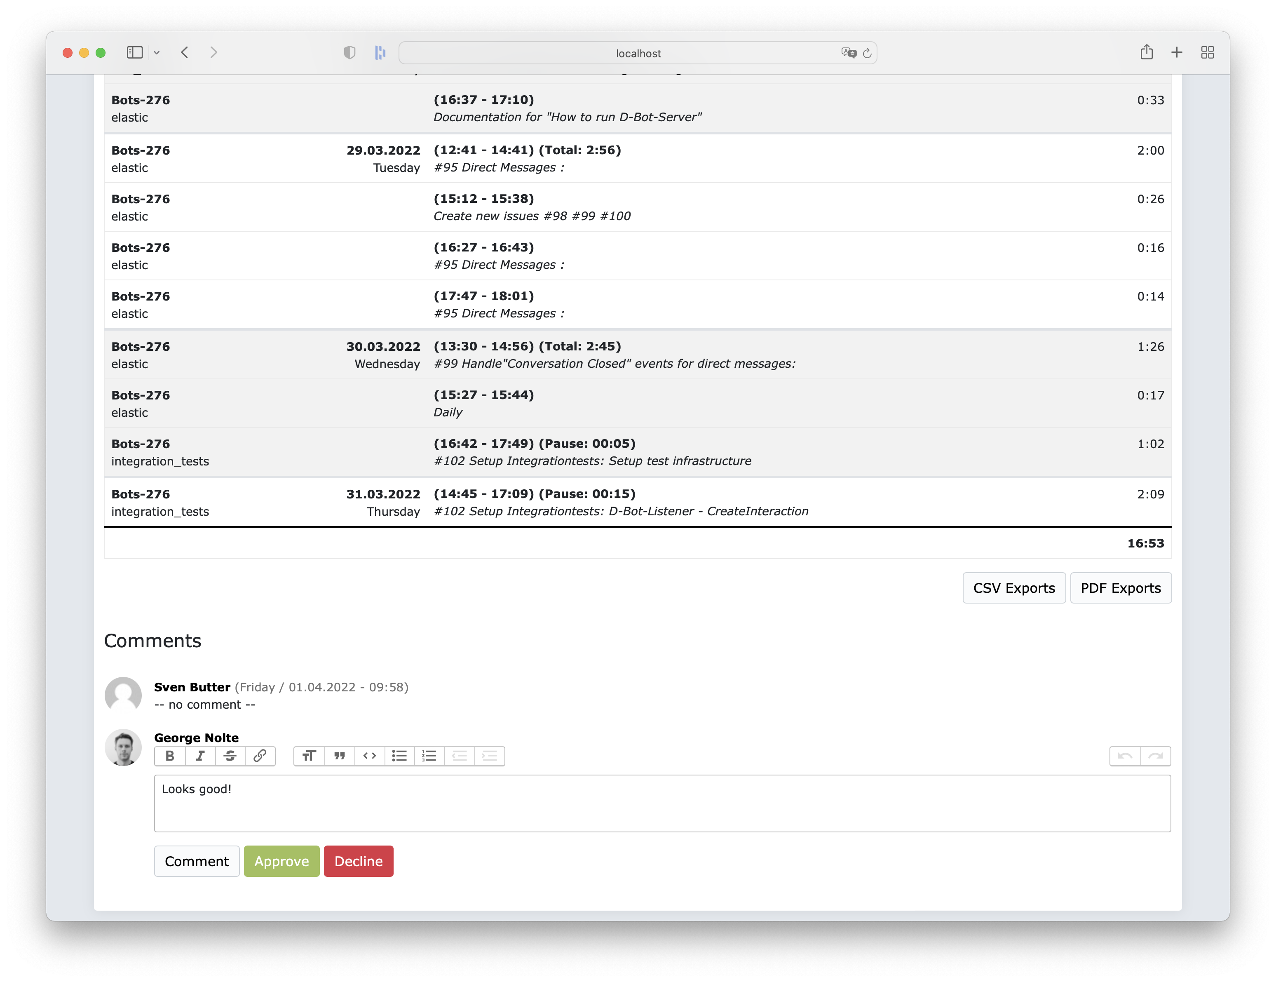The image size is (1276, 982).
Task: Click the (16:27 - 16:43) time range
Action: [x=484, y=248]
